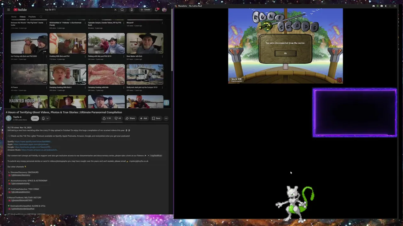
Task: Open the @destinationdeclassified channel link
Action: (22, 209)
